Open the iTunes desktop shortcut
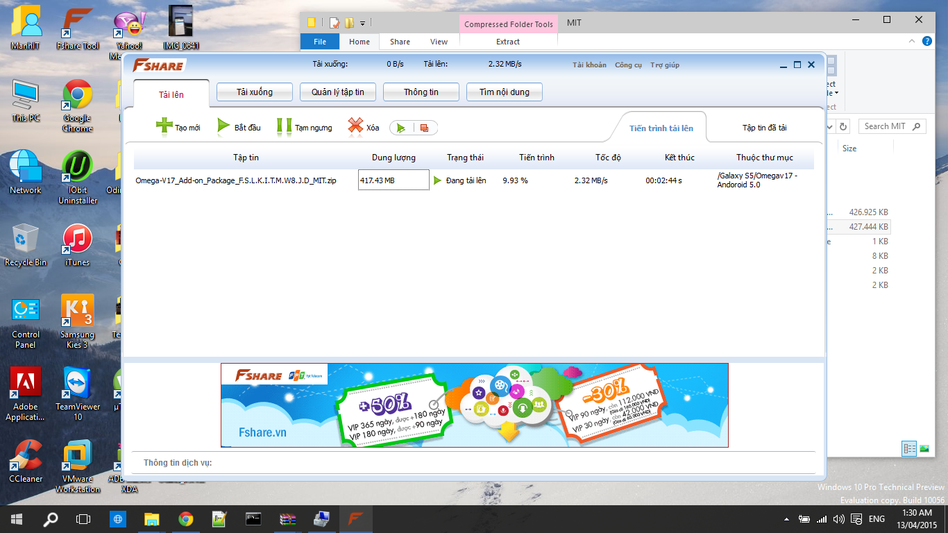Image resolution: width=948 pixels, height=533 pixels. tap(78, 245)
